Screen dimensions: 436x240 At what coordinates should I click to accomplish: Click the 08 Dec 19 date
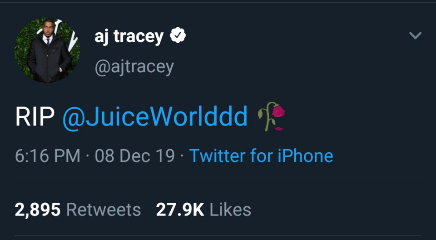[134, 156]
